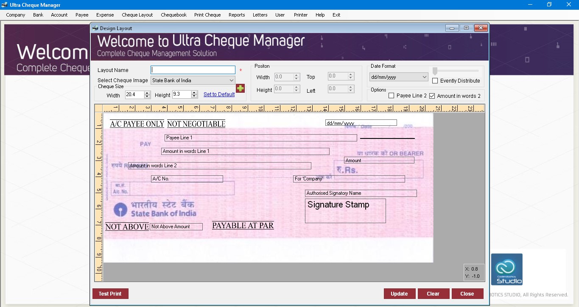
Task: Click the NOT ABOVE label on cheque
Action: [127, 227]
